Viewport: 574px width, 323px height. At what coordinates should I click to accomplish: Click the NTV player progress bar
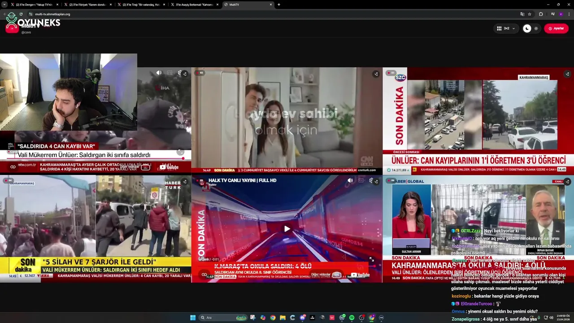(96, 159)
